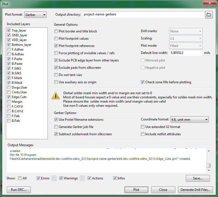Uncheck the Edge.Cuts layer
Viewport: 218px width, 197px height.
(9, 97)
